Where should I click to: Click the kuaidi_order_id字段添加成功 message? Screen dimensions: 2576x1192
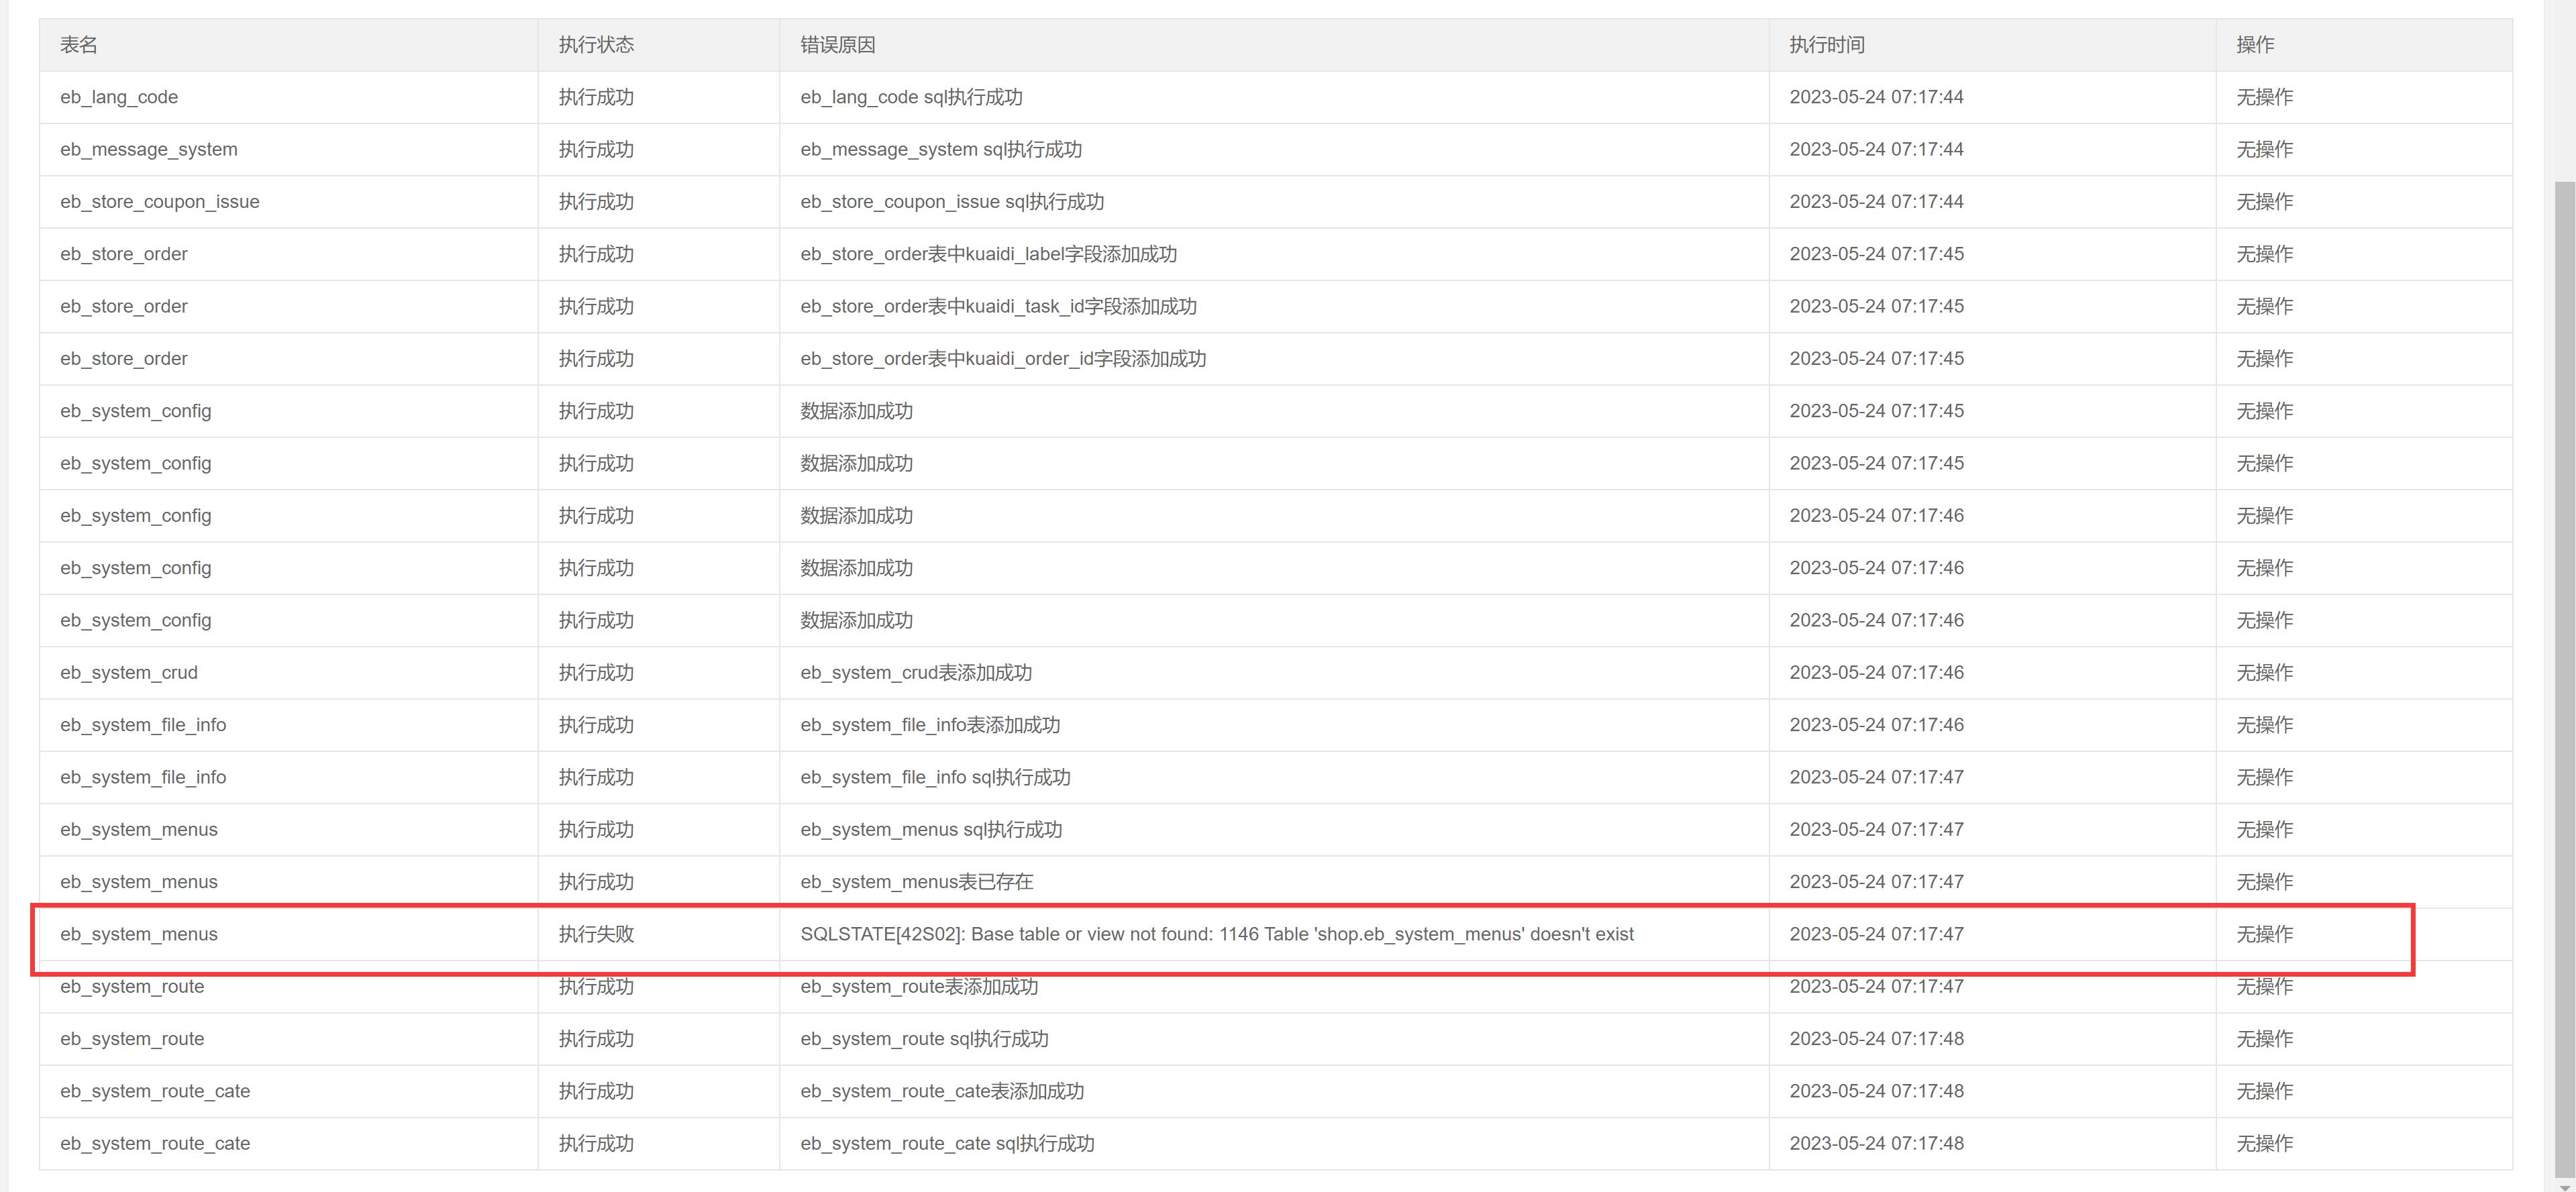(1003, 359)
